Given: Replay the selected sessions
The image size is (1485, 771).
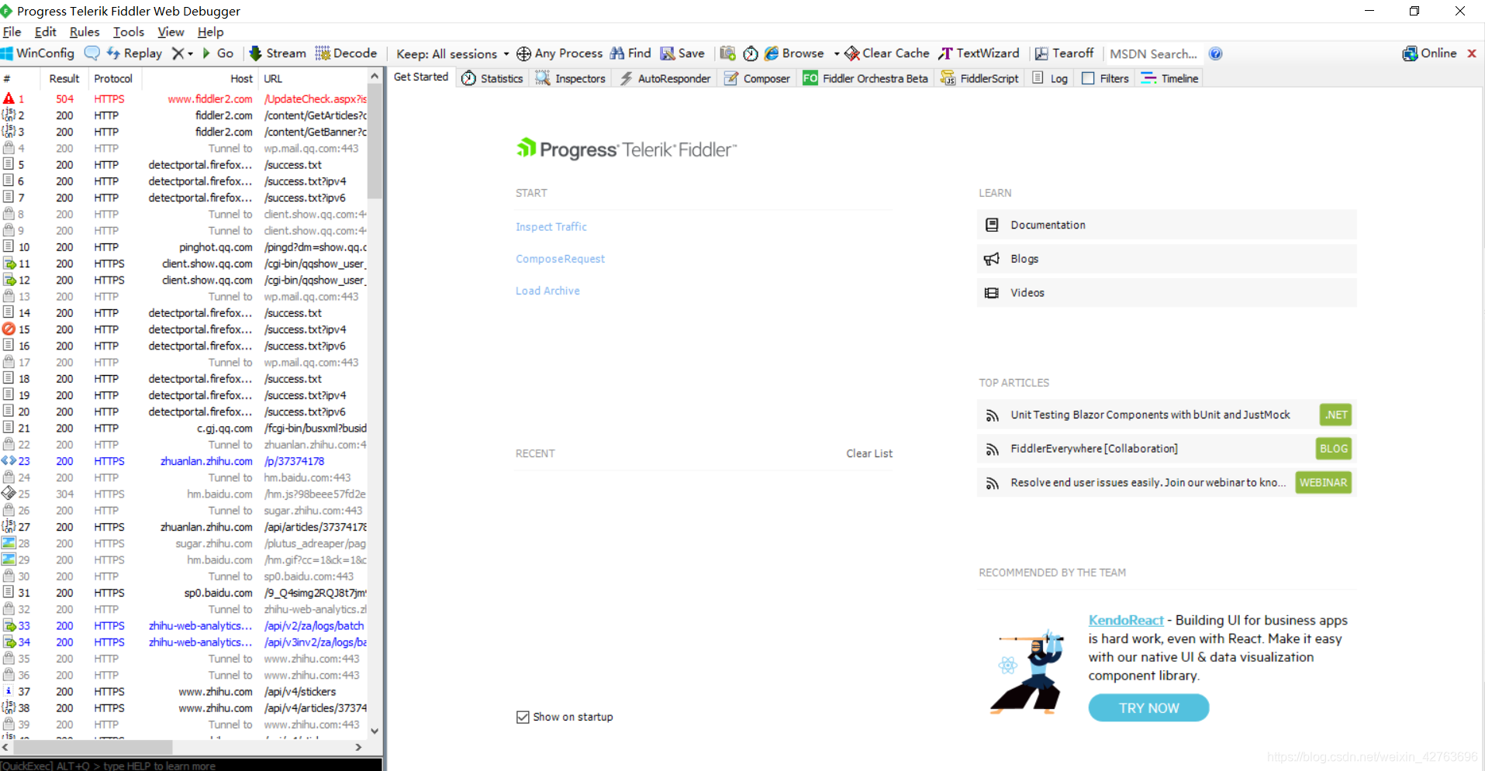Looking at the screenshot, I should [135, 53].
